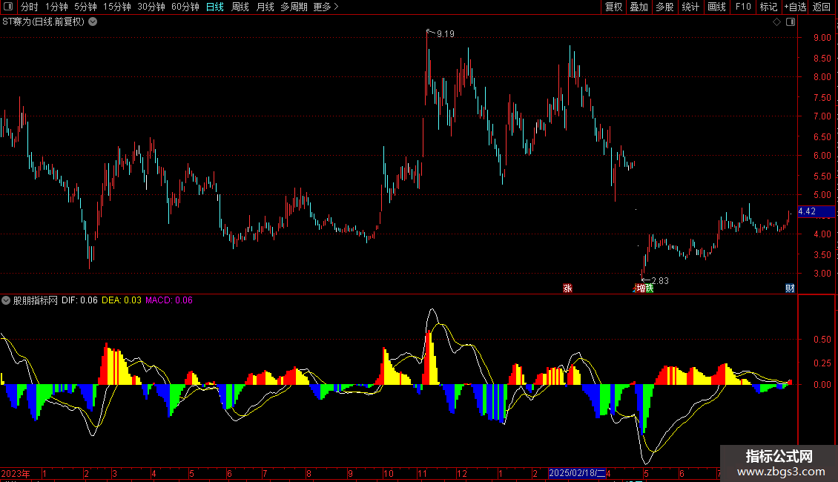
Task: Open the 统计 statistics button
Action: [690, 7]
